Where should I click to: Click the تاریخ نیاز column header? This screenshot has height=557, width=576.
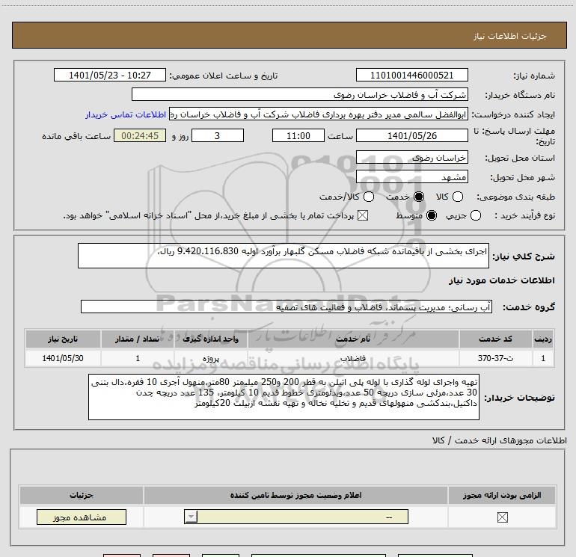pyautogui.click(x=63, y=339)
